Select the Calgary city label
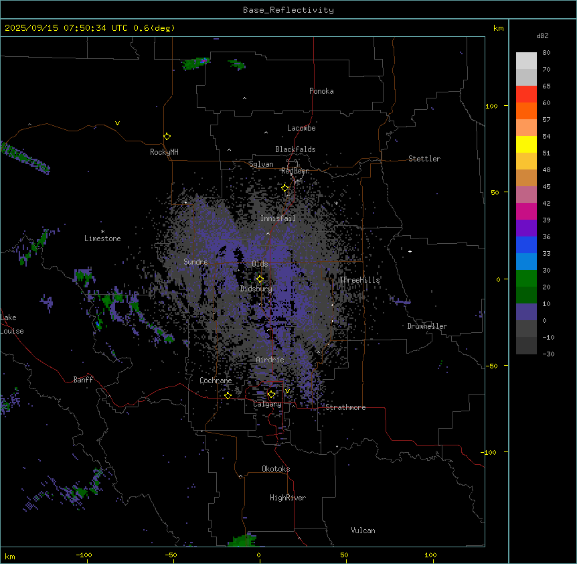Screen dimensions: 577x564 (x=267, y=404)
